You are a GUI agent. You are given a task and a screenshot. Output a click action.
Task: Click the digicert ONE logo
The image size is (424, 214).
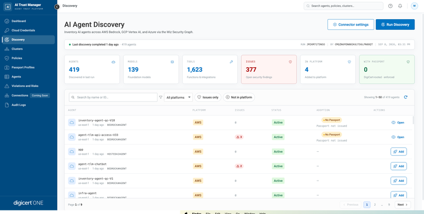pos(28,203)
